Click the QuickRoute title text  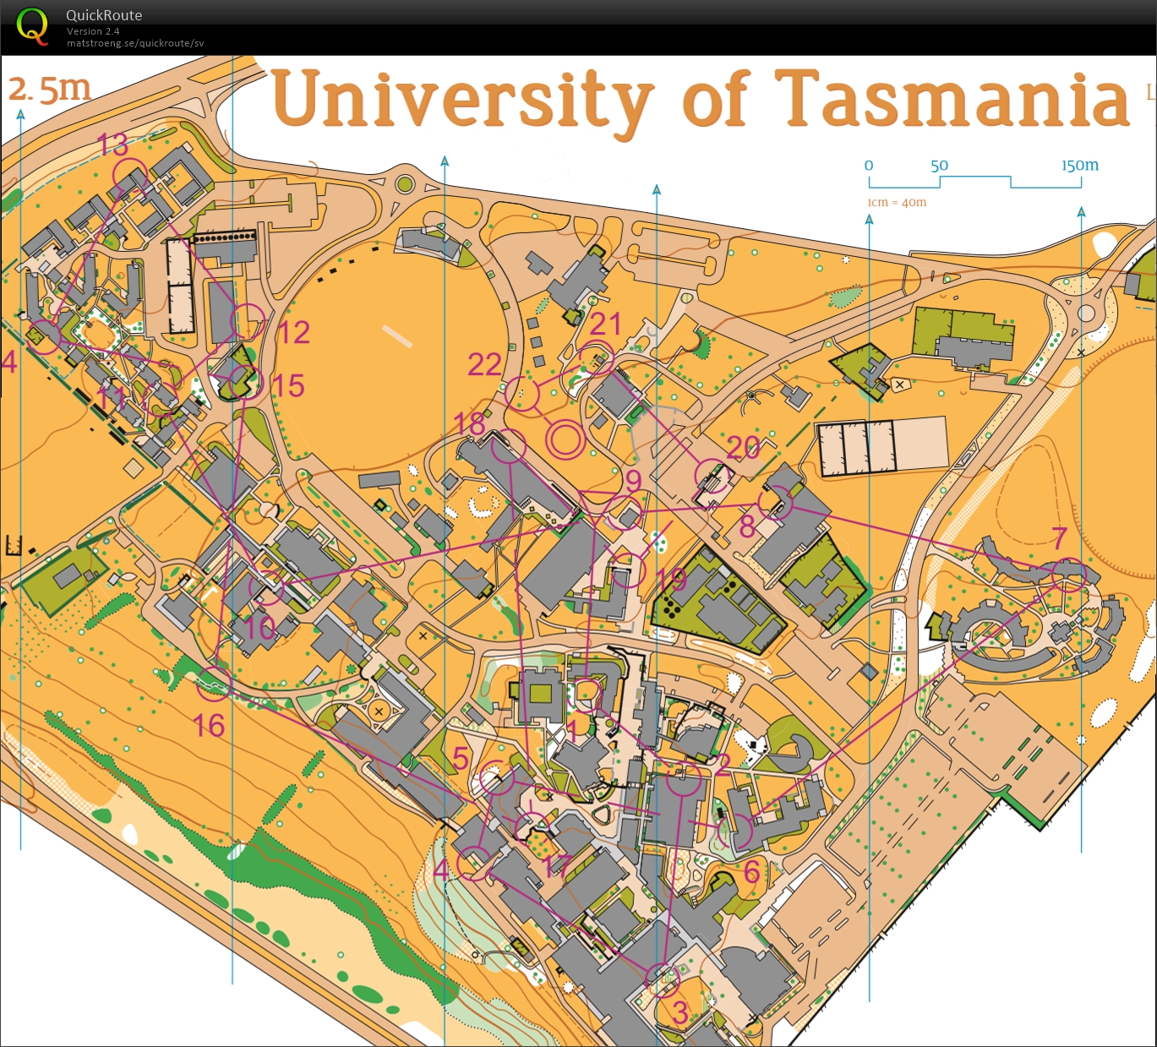[x=104, y=15]
